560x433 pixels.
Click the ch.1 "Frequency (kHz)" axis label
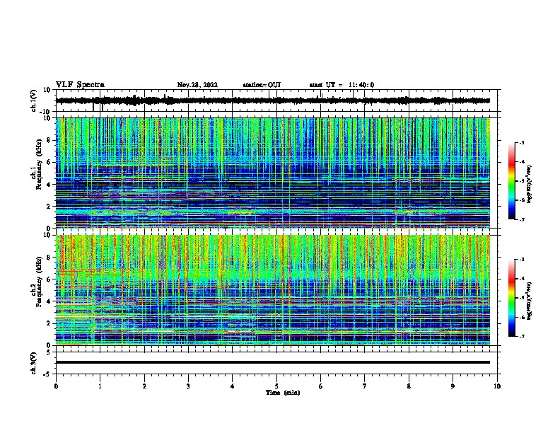(x=39, y=164)
